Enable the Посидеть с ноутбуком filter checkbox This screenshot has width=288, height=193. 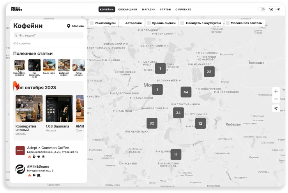point(182,23)
